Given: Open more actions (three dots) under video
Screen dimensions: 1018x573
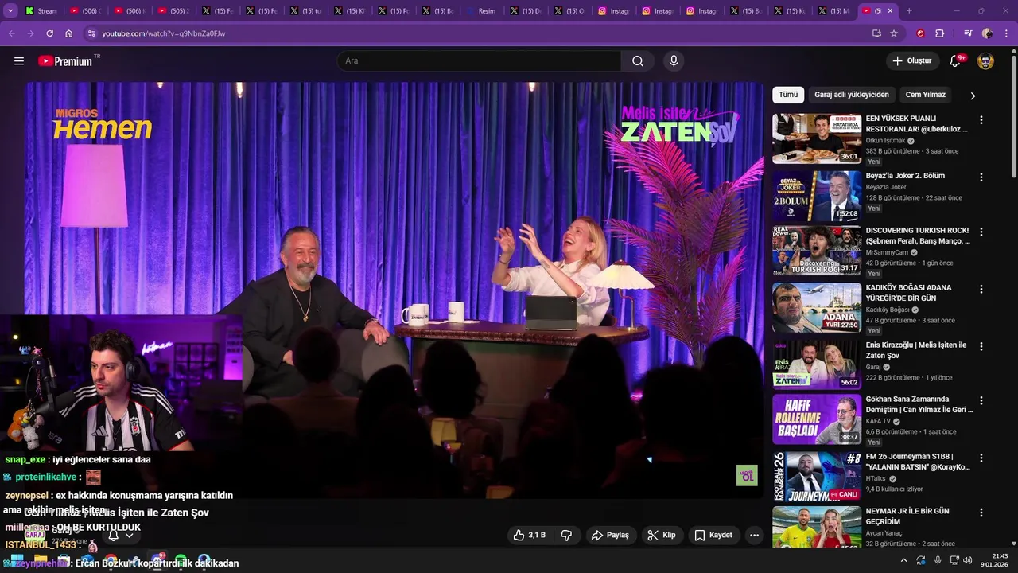Looking at the screenshot, I should click(x=754, y=535).
